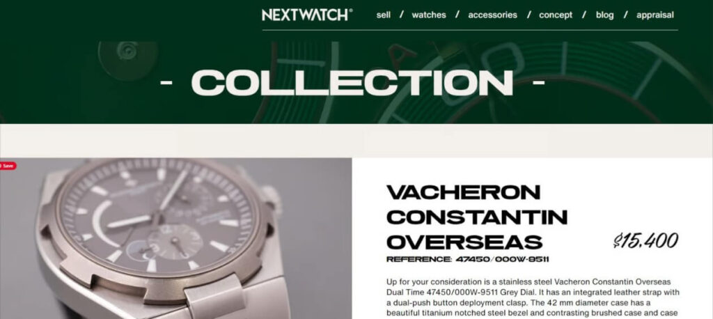The height and width of the screenshot is (319, 713).
Task: Click the reference number 47450/000W-9511
Action: pyautogui.click(x=502, y=259)
